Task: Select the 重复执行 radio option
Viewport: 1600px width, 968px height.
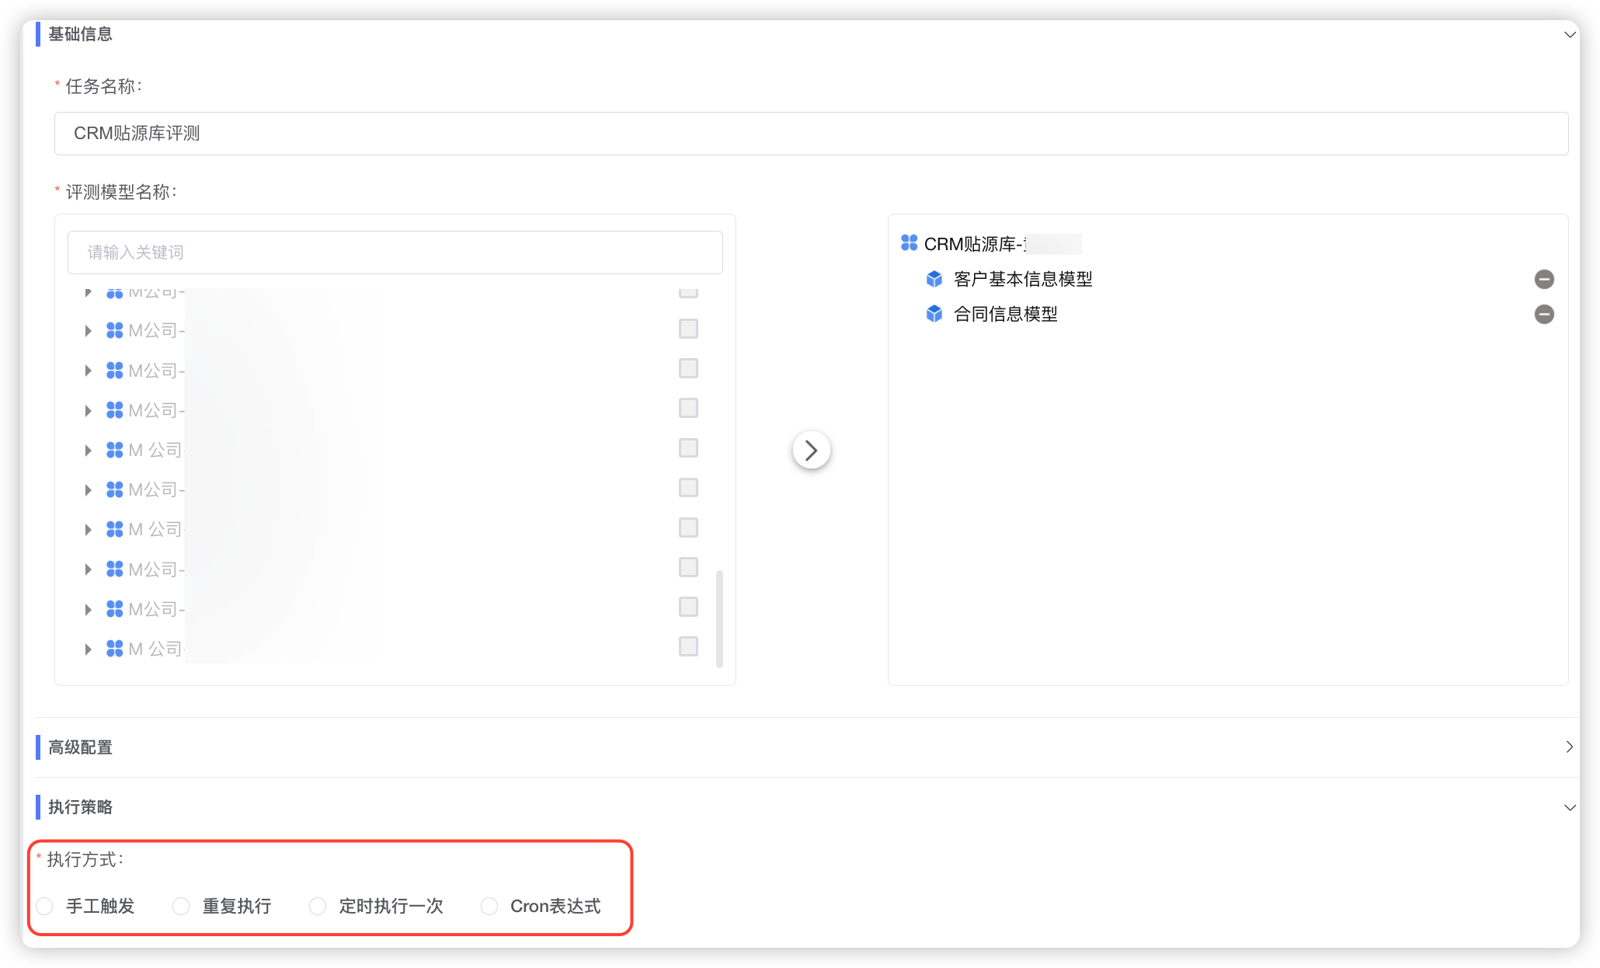Action: [x=181, y=906]
